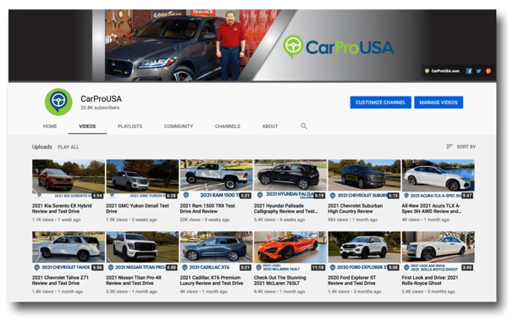Click title '2021 Ram 1500 TRX Test Drive'

[207, 209]
